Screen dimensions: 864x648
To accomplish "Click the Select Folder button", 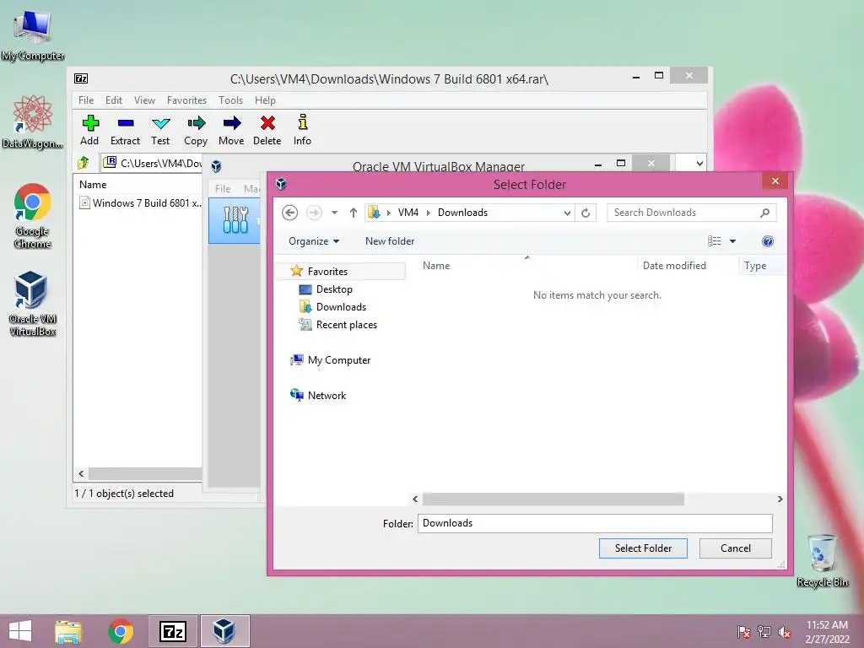I will click(x=643, y=548).
